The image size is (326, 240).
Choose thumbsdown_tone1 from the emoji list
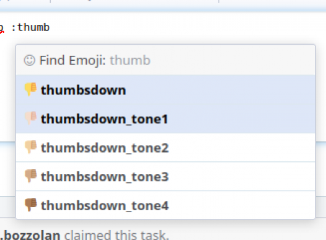(165, 118)
